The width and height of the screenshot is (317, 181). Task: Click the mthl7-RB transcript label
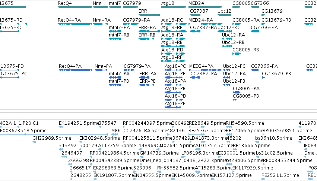[119, 35]
